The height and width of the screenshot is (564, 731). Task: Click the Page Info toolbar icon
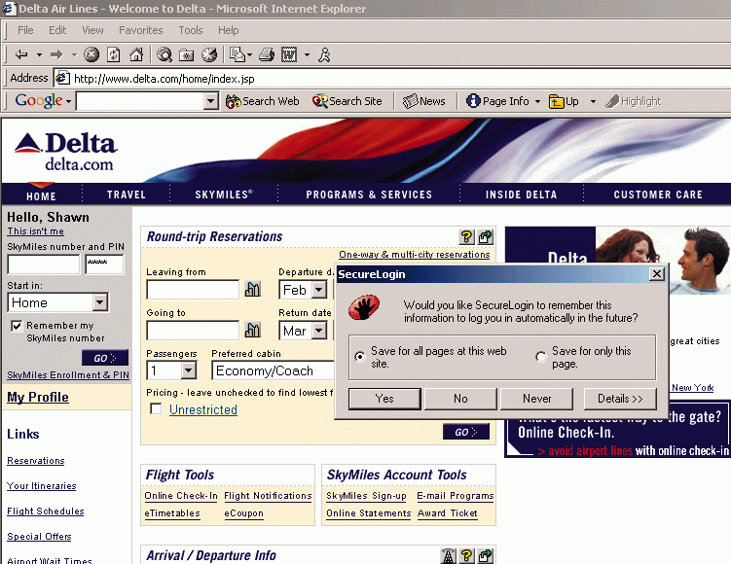(x=473, y=101)
